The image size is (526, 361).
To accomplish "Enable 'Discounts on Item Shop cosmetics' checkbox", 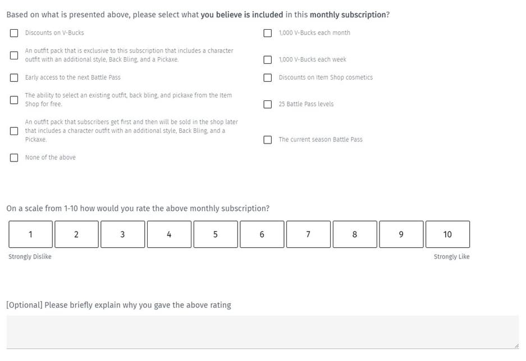I will point(268,78).
